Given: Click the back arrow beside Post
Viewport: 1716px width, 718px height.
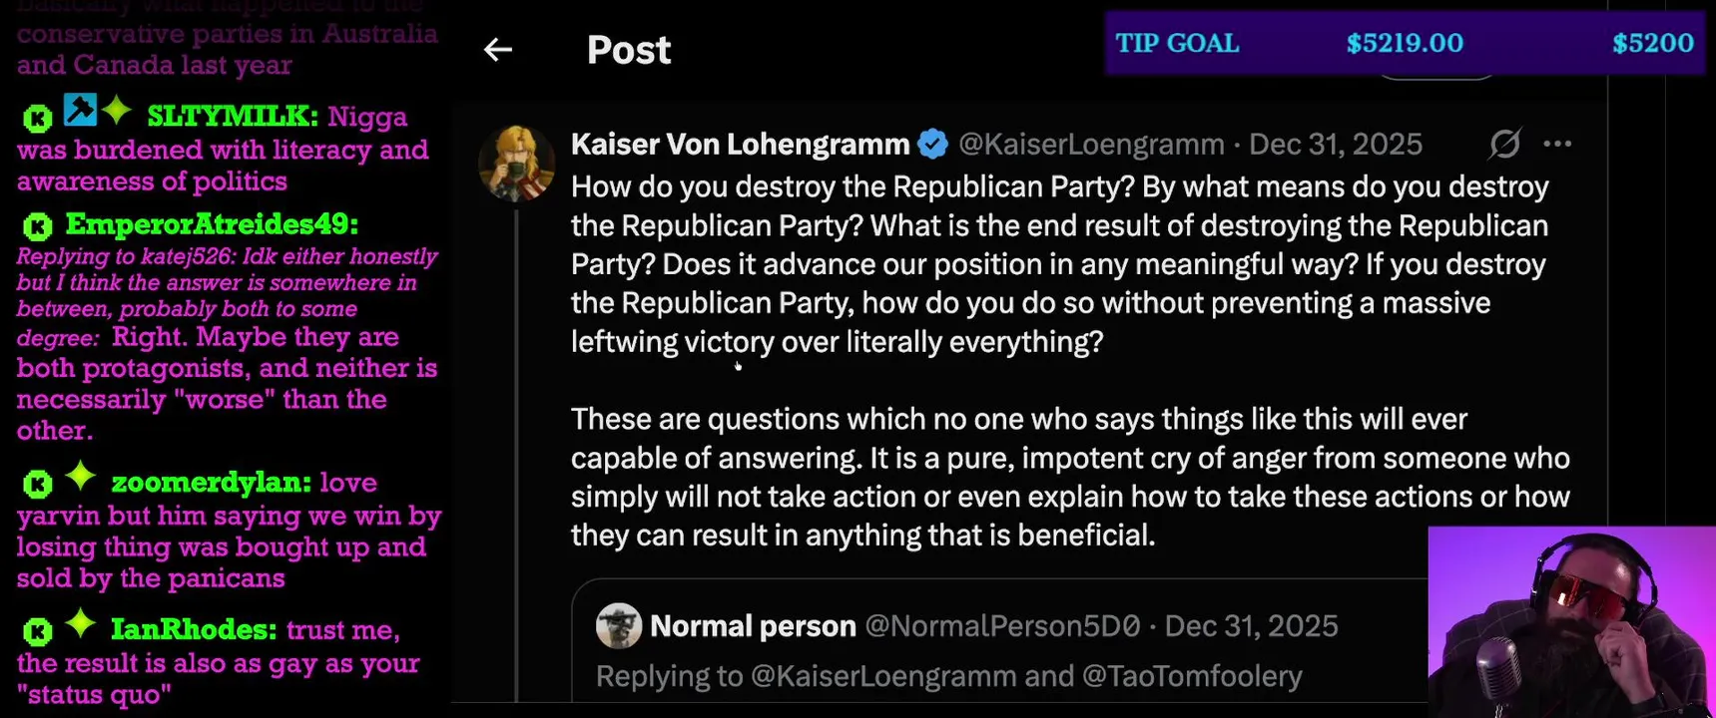Looking at the screenshot, I should tap(497, 50).
